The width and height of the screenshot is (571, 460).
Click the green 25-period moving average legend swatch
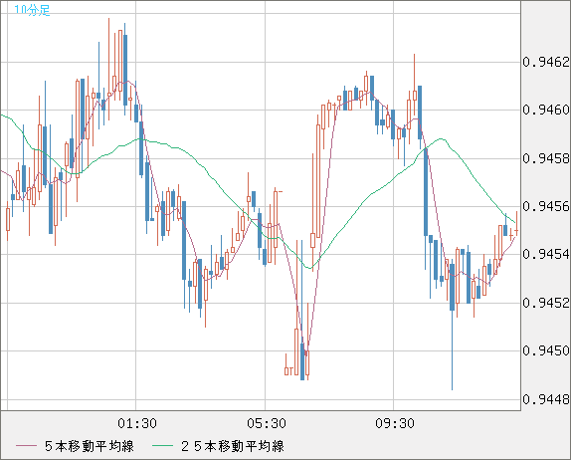[162, 446]
